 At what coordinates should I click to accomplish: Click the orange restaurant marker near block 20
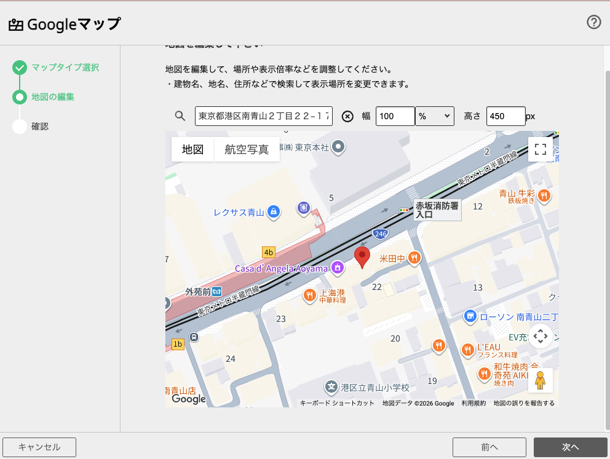click(439, 345)
